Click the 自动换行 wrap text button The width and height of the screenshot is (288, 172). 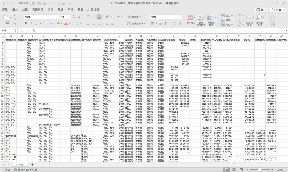tap(135, 17)
